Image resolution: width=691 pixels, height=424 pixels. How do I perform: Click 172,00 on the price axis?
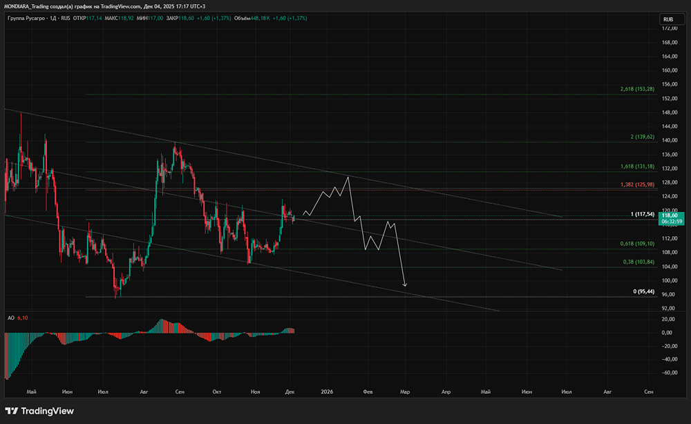pyautogui.click(x=670, y=28)
